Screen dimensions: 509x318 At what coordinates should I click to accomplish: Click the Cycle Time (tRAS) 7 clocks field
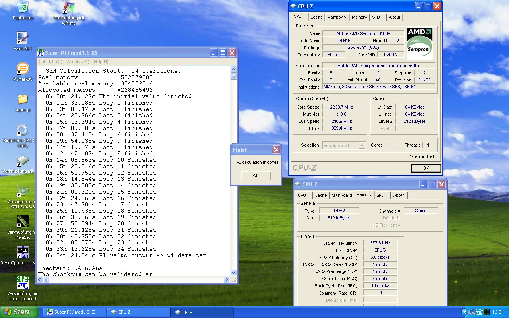(x=380, y=279)
